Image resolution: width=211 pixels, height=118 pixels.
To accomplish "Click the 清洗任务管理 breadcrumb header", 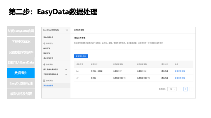I will click(x=79, y=30).
